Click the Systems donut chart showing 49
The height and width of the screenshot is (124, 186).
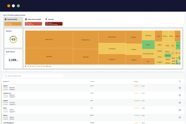tap(13, 39)
